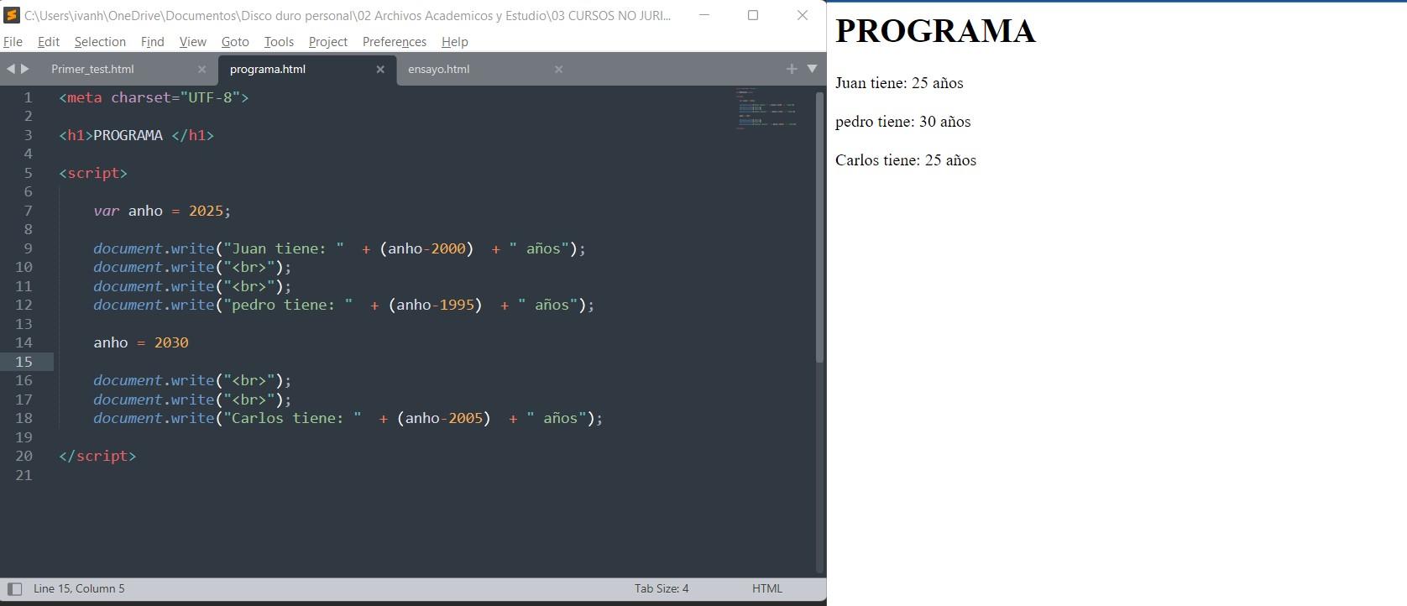This screenshot has height=606, width=1407.
Task: Click the Sublime Text app icon in title bar
Action: [x=12, y=15]
